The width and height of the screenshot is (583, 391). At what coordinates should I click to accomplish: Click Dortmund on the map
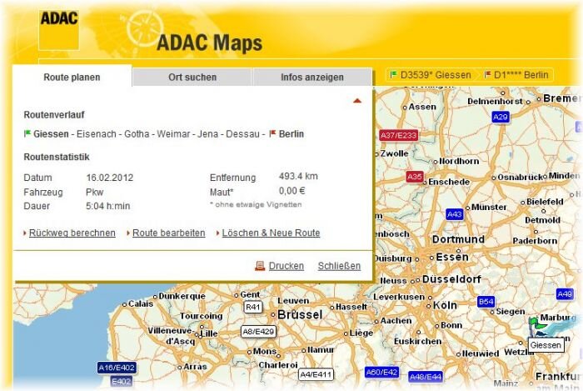(458, 239)
